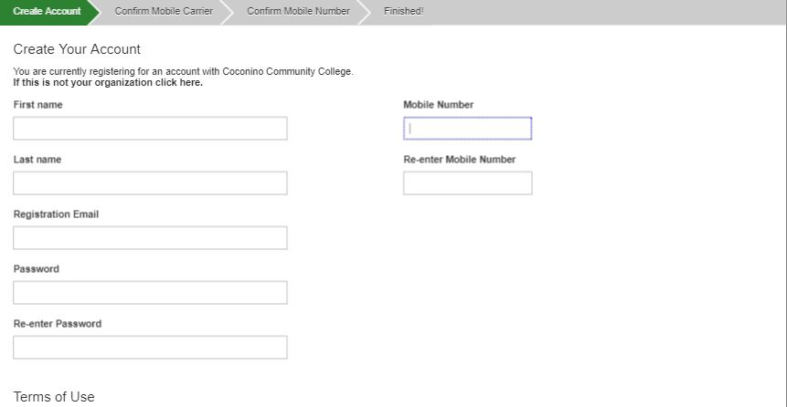787x407 pixels.
Task: Click the Mobile Number input box
Action: [467, 129]
